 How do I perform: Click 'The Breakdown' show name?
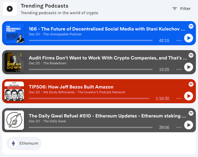pyautogui.click(x=55, y=63)
